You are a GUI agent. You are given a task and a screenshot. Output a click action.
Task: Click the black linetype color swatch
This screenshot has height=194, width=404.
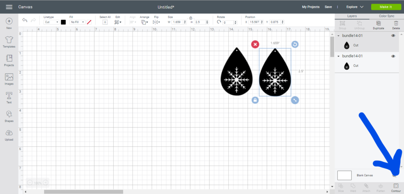64,22
